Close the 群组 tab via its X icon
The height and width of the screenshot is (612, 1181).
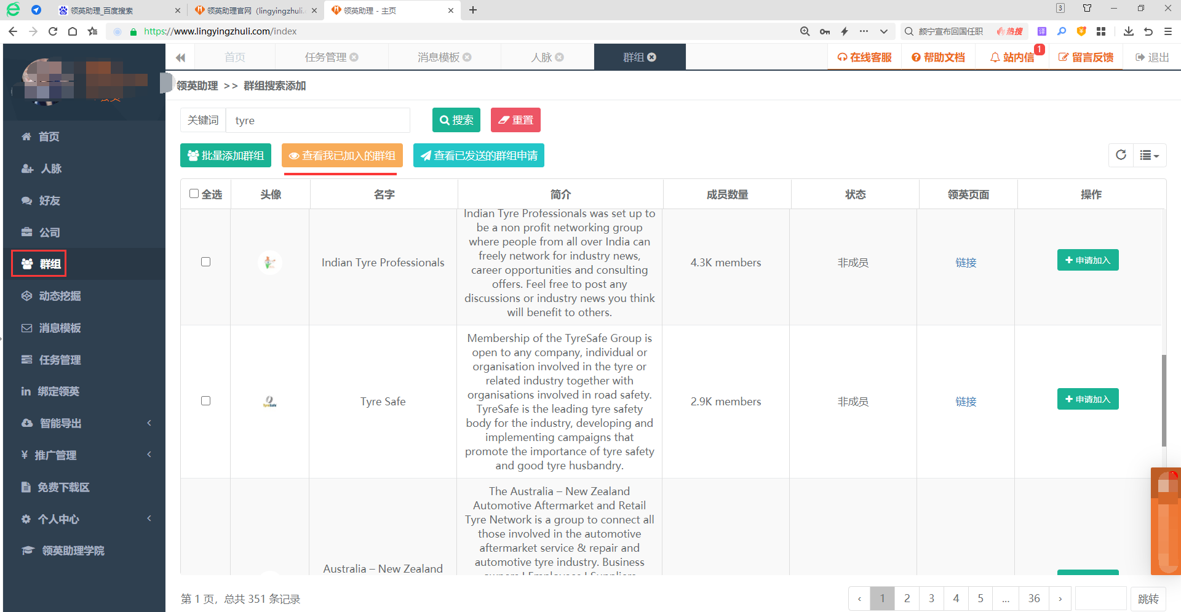(652, 57)
